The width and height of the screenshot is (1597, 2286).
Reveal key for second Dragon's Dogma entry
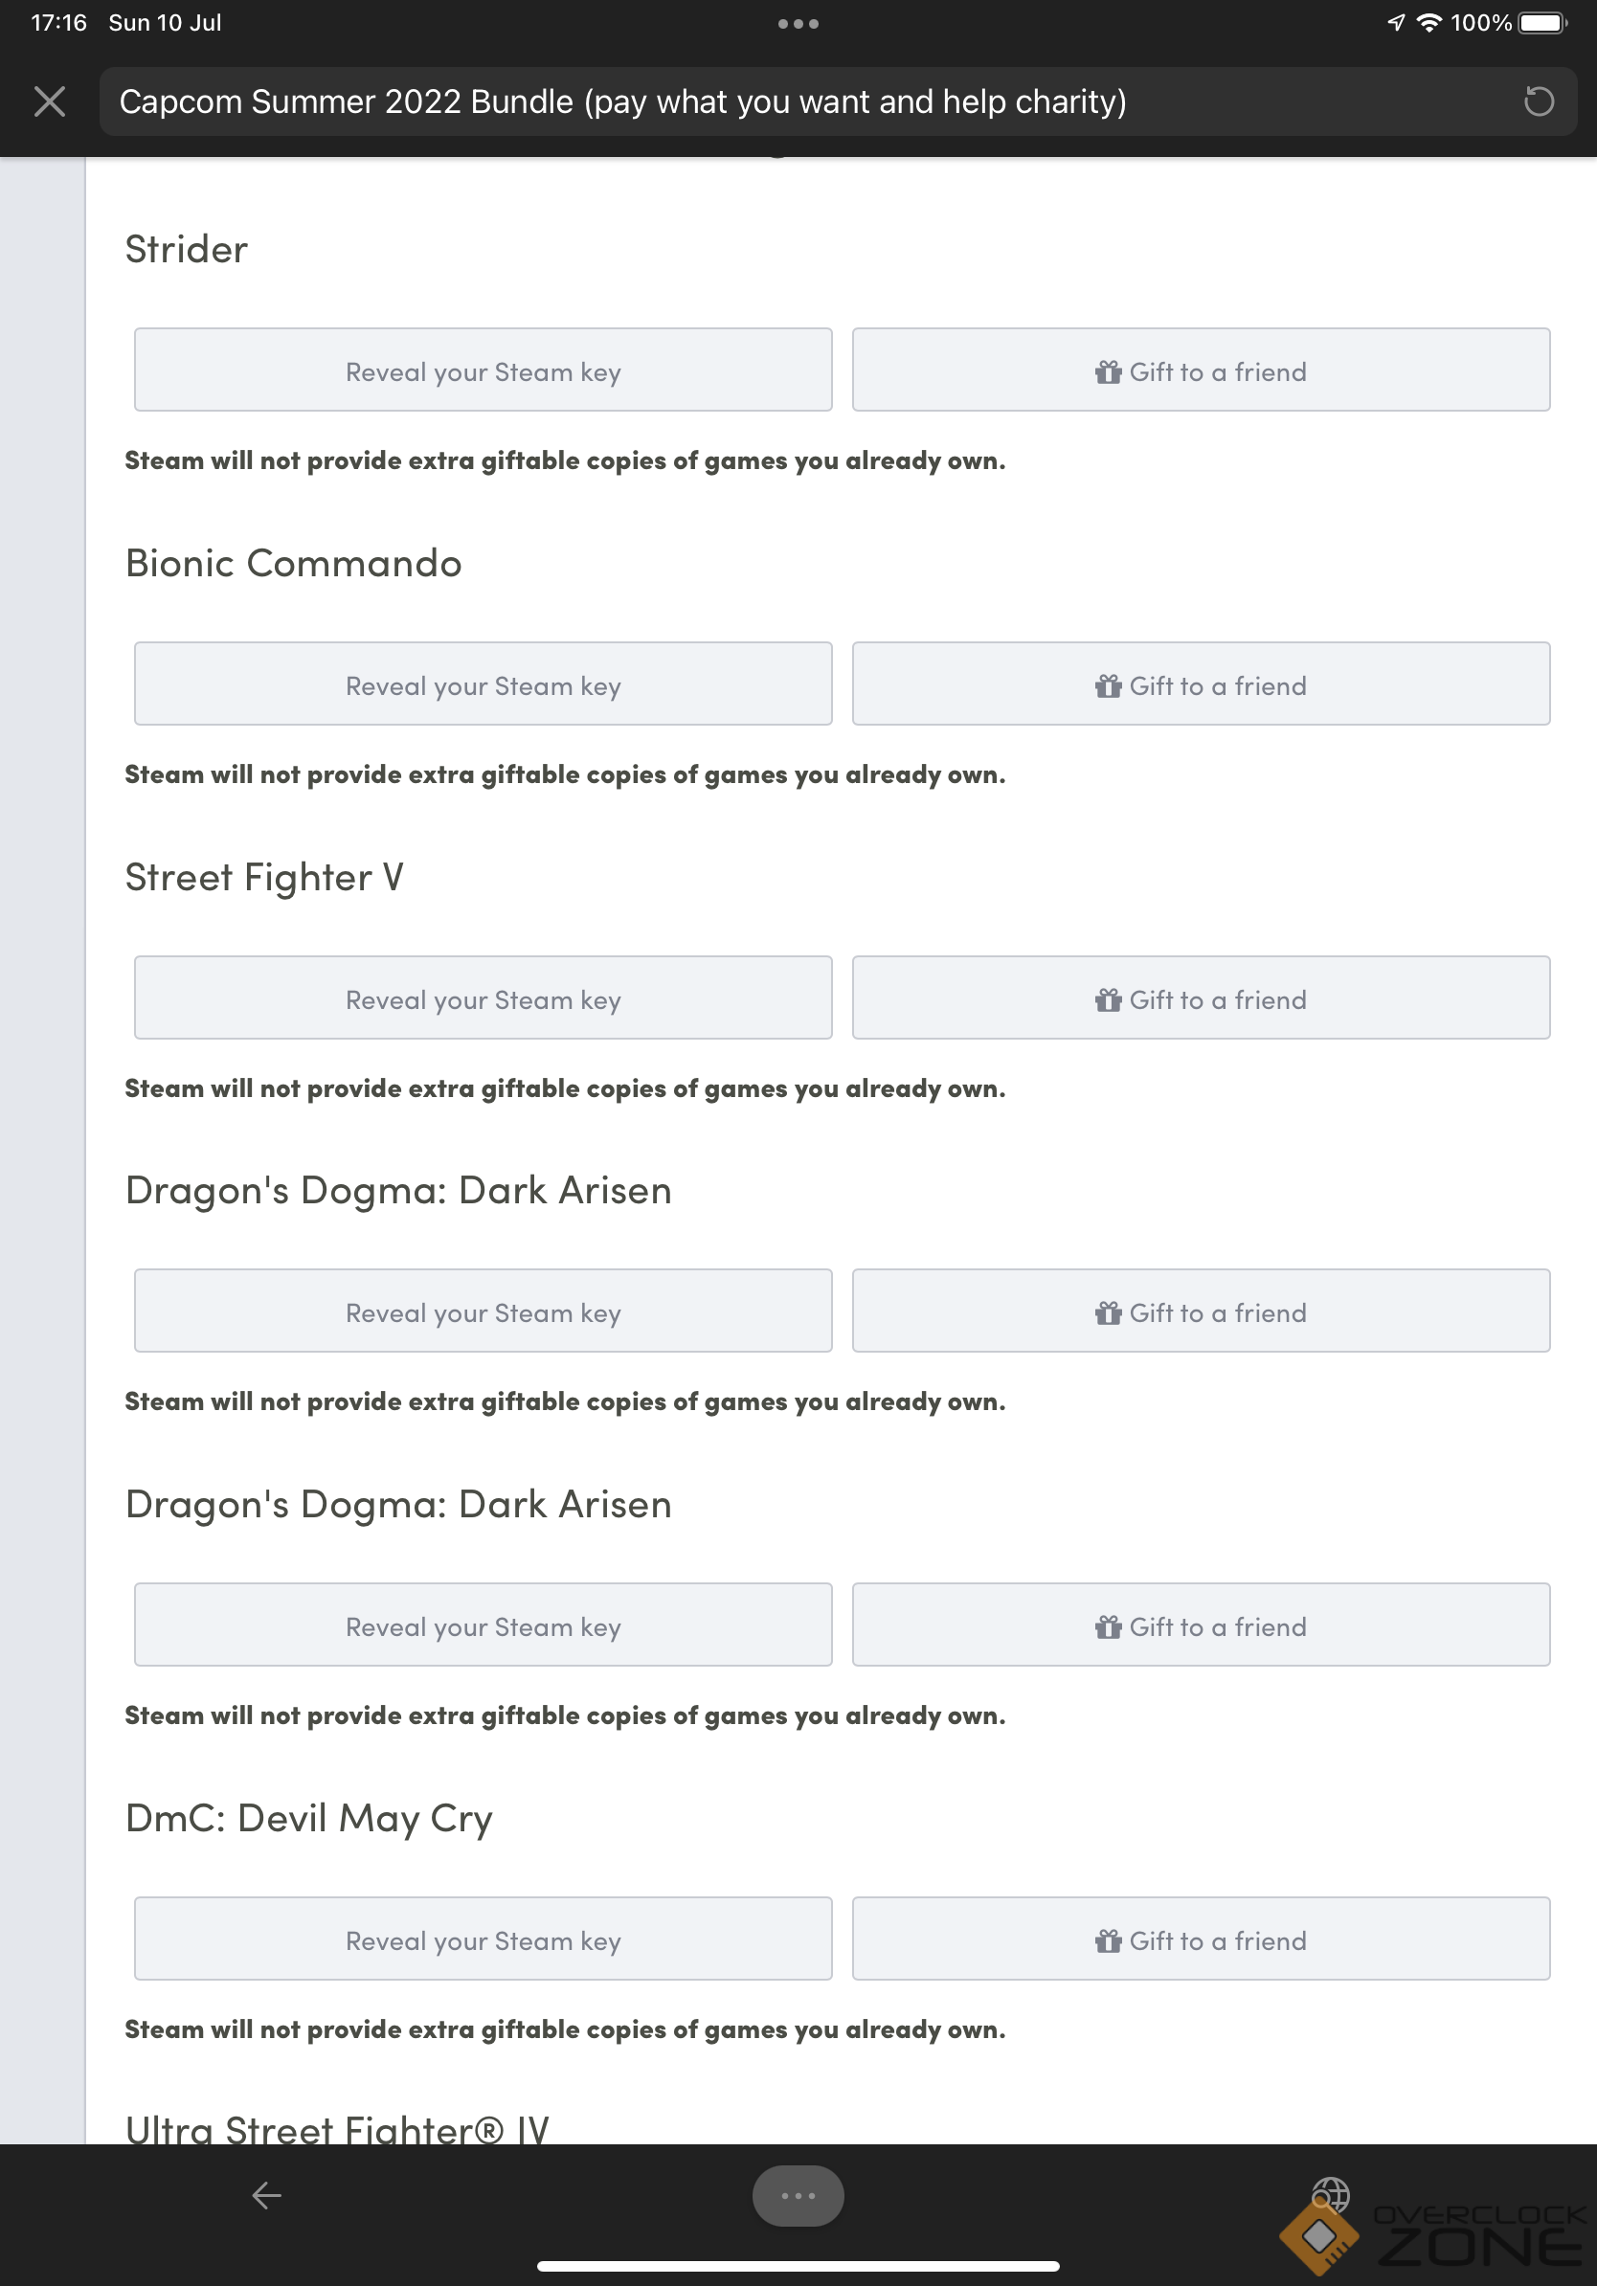[x=483, y=1625]
